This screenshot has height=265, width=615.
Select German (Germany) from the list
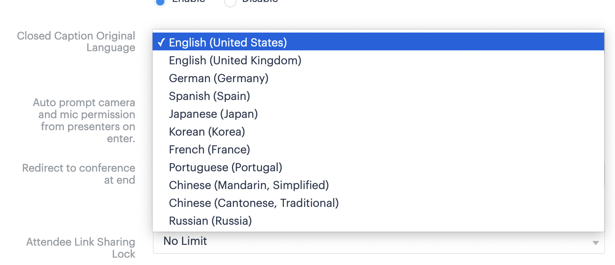pos(219,78)
